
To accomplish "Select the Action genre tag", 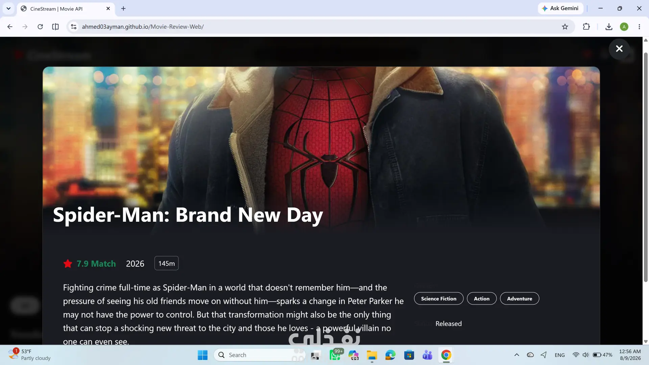I will [482, 298].
